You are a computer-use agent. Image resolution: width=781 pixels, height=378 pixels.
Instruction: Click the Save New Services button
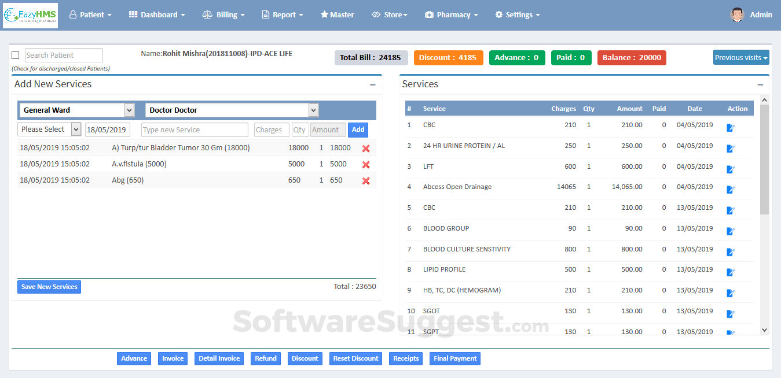point(49,287)
